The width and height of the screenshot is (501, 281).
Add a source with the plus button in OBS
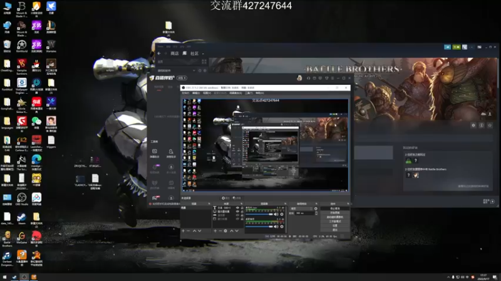215,230
